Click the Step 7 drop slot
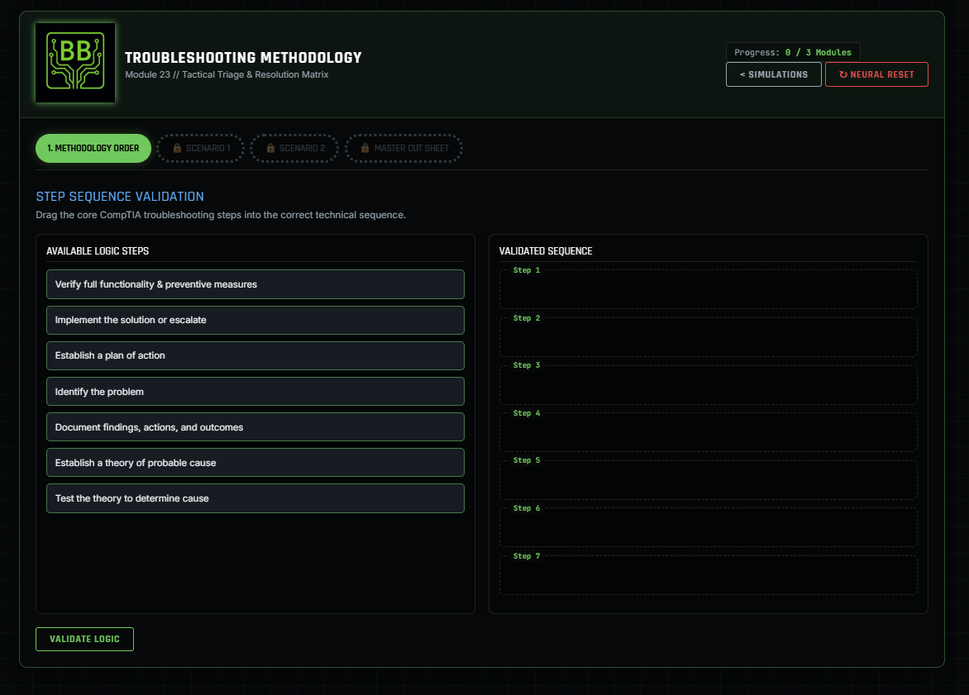The height and width of the screenshot is (695, 969). 708,575
